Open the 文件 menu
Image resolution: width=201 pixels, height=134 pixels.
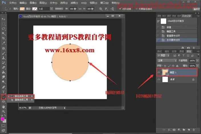point(13,3)
